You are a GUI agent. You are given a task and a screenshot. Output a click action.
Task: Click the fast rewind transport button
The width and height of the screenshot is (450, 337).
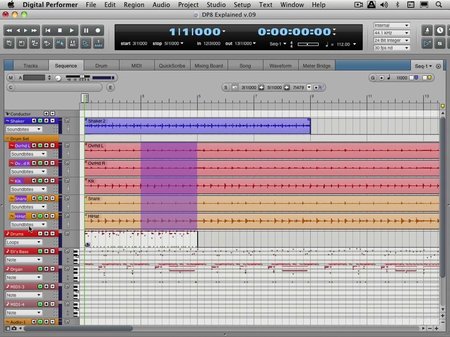(9, 30)
